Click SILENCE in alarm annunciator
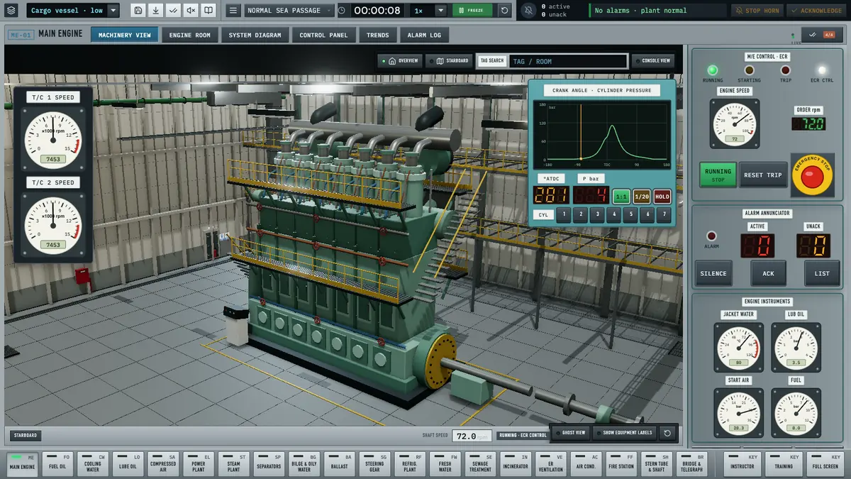This screenshot has width=851, height=479. point(713,273)
